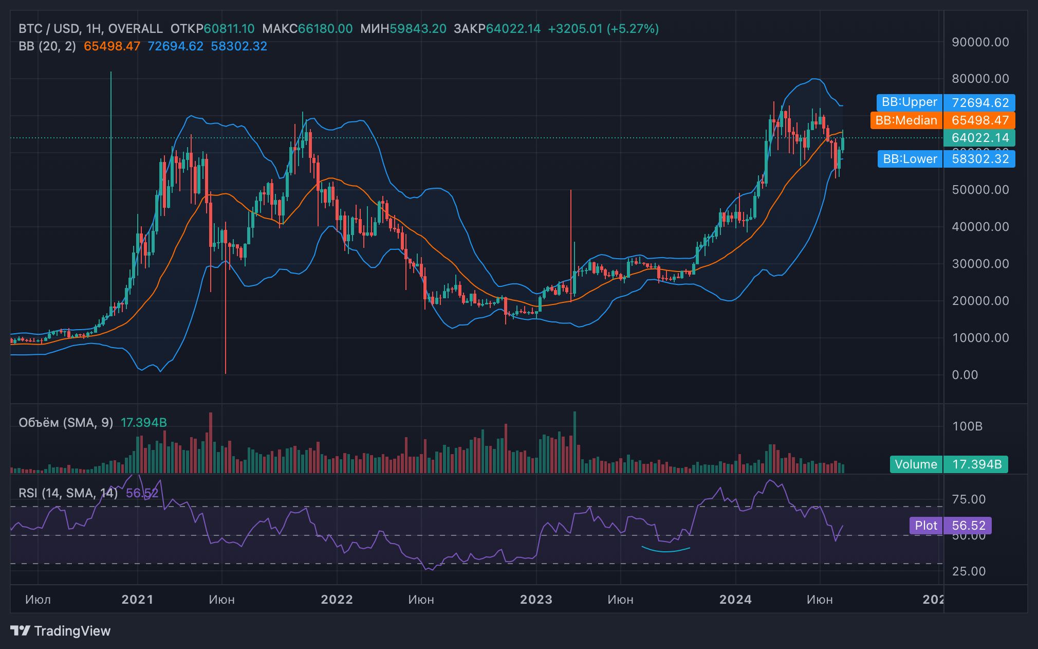Select the BB:Upper price axis label
The width and height of the screenshot is (1038, 649).
point(910,102)
